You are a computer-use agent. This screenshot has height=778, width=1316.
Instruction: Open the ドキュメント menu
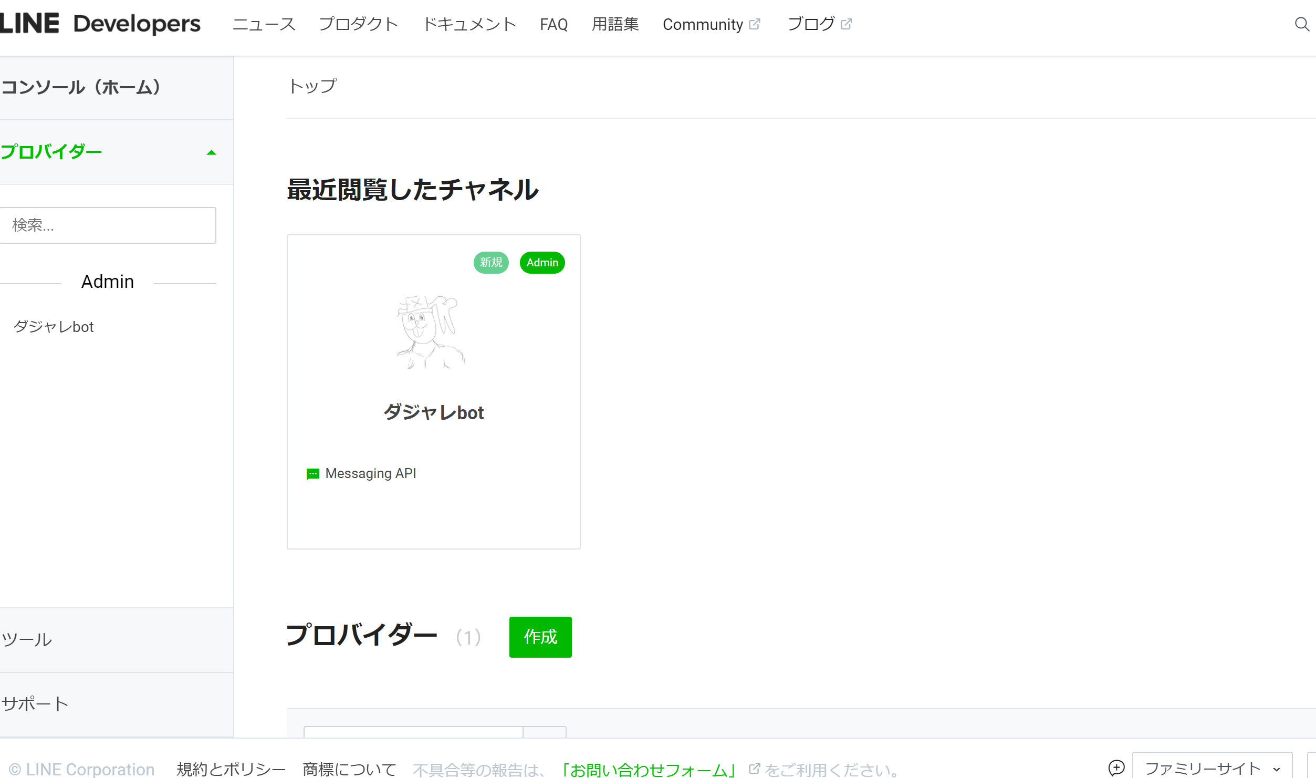click(469, 24)
